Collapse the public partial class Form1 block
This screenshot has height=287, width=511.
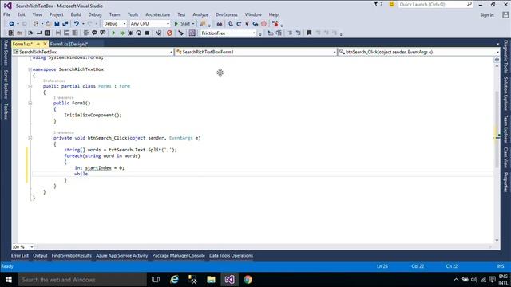30,86
